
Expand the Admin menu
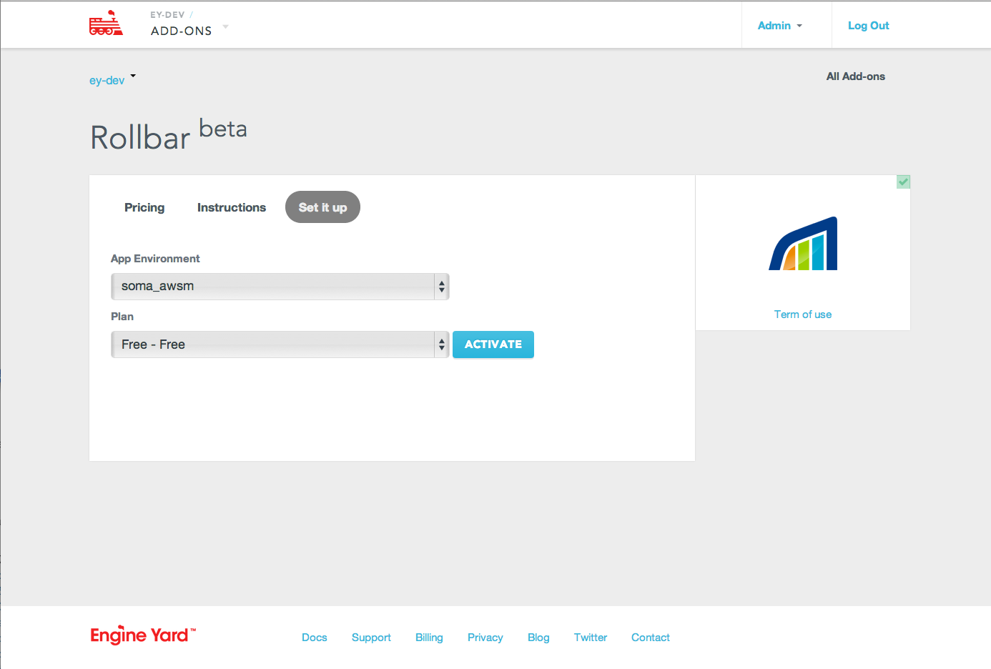[780, 26]
